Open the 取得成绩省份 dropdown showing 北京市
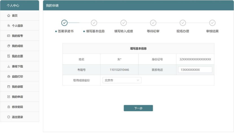Image resolution: width=234 pixels, height=140 pixels. (x=121, y=80)
